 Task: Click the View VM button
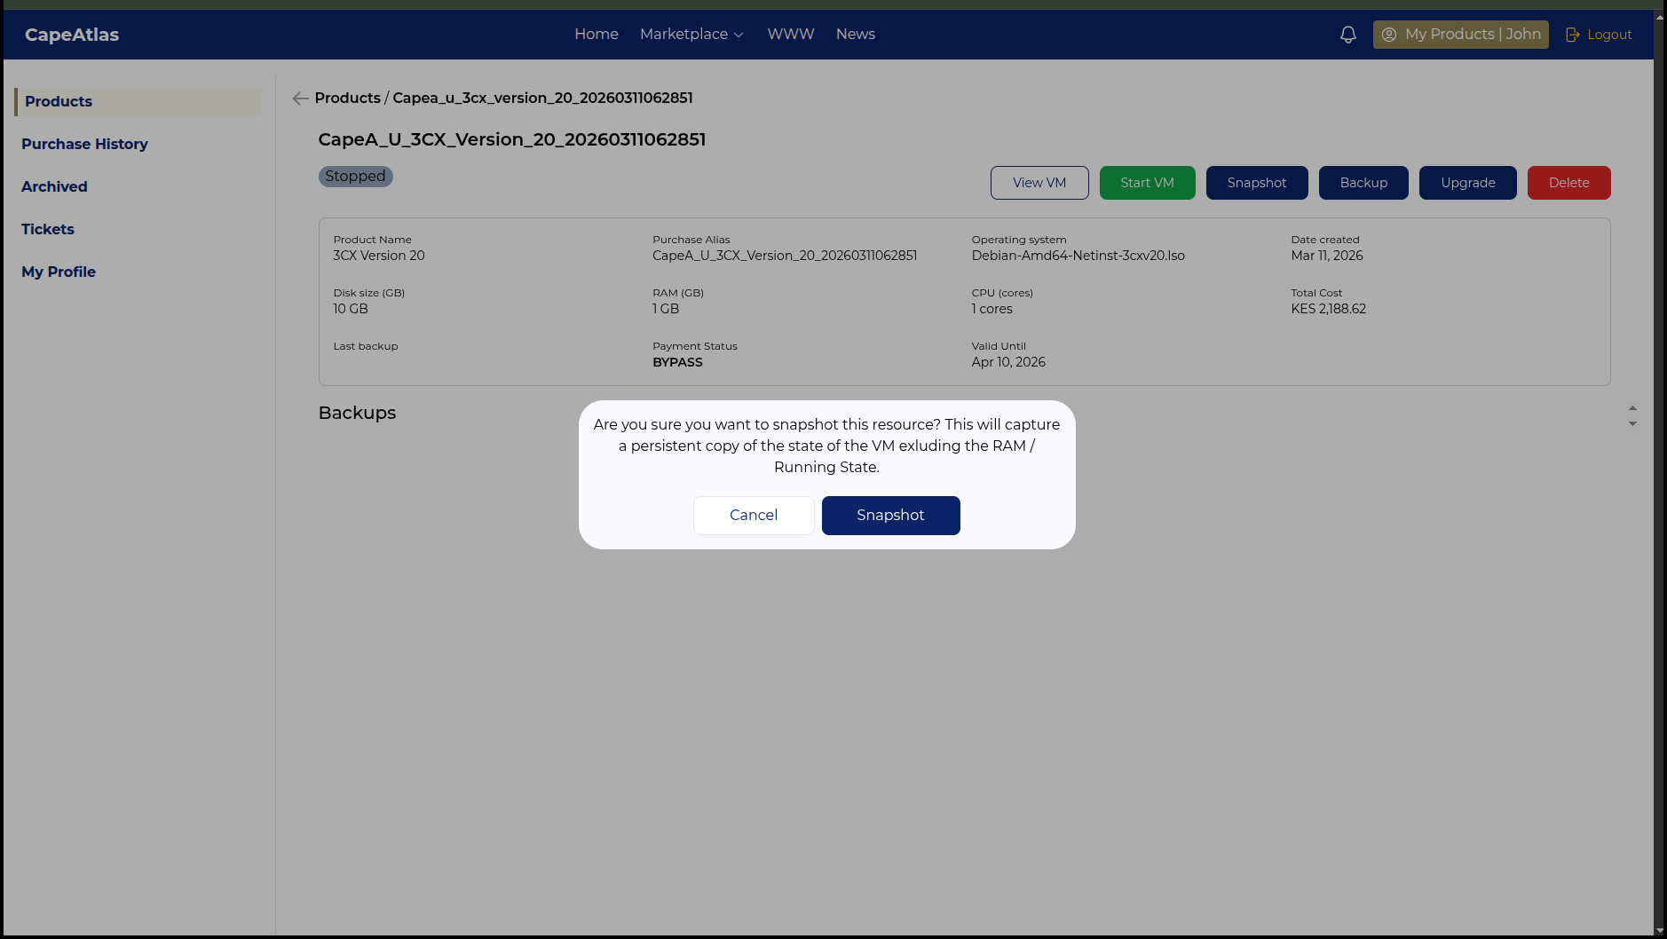point(1039,183)
